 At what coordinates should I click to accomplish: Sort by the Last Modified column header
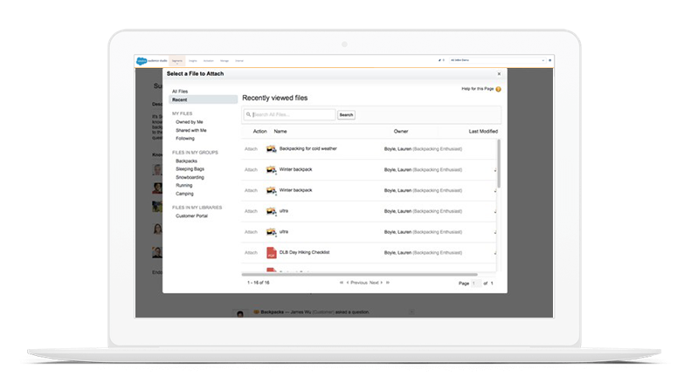pyautogui.click(x=483, y=131)
